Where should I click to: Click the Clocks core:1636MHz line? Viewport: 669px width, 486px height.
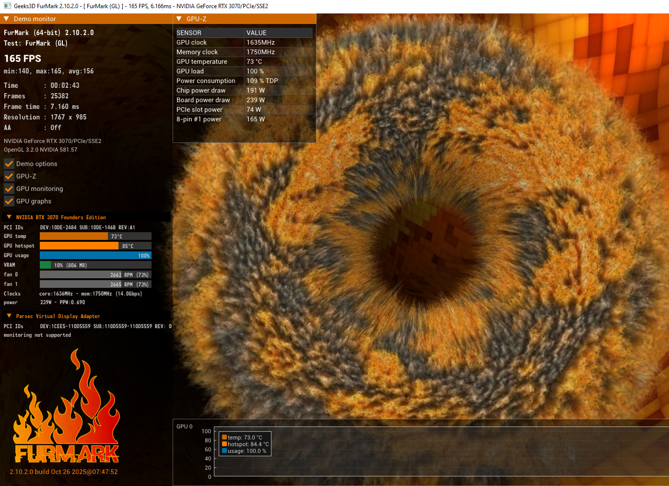[73, 294]
